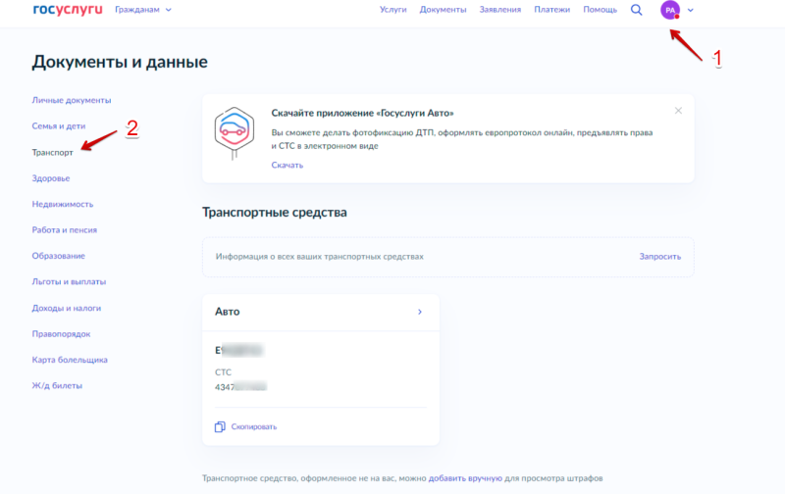Close the Госуслуги Авто banner

point(678,111)
